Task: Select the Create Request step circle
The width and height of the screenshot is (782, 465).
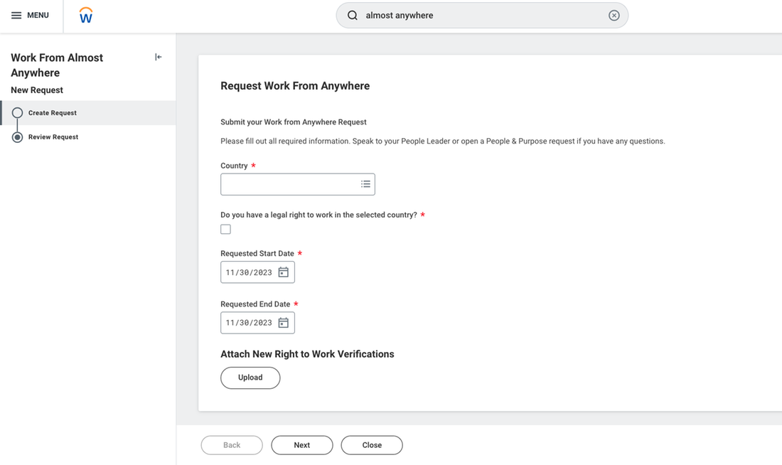Action: pyautogui.click(x=16, y=112)
